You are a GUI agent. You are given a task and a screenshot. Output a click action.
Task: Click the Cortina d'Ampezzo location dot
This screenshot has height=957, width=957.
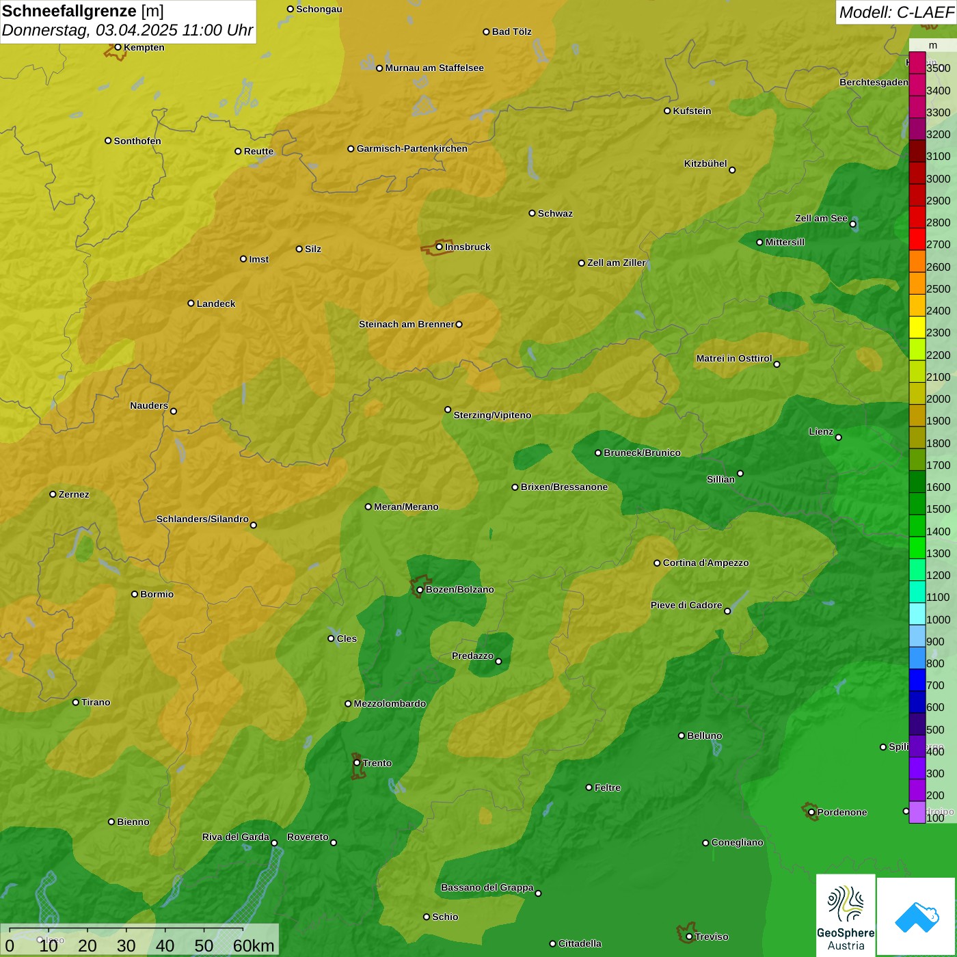(x=657, y=563)
